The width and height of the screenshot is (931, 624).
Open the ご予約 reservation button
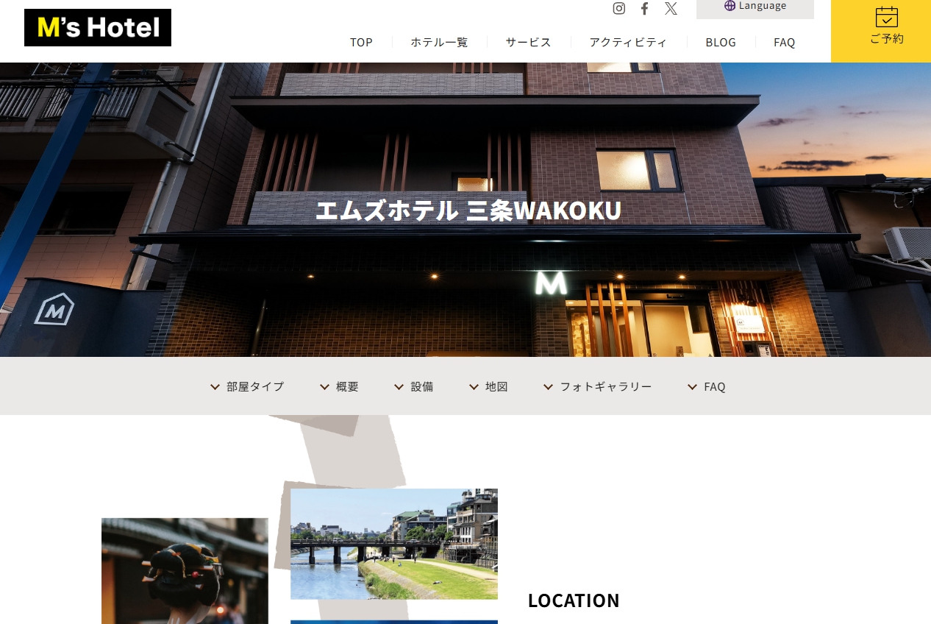pyautogui.click(x=881, y=31)
